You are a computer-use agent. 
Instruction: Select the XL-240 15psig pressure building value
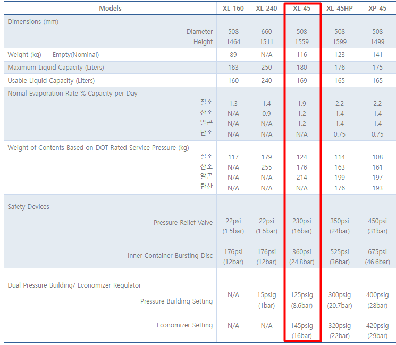click(266, 295)
